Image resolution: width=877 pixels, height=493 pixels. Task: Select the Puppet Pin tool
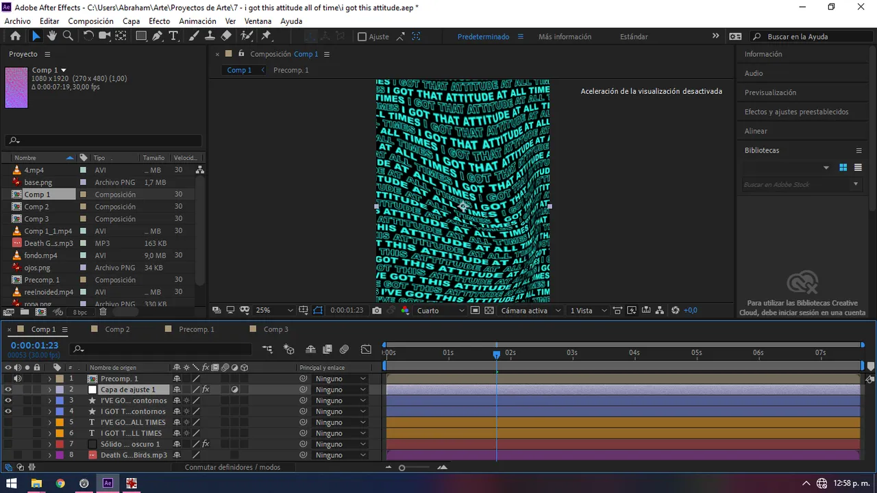tap(267, 36)
